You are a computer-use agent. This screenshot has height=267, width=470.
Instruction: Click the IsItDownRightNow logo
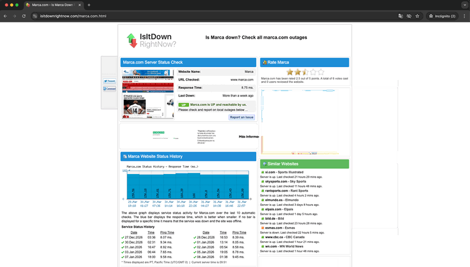(151, 41)
